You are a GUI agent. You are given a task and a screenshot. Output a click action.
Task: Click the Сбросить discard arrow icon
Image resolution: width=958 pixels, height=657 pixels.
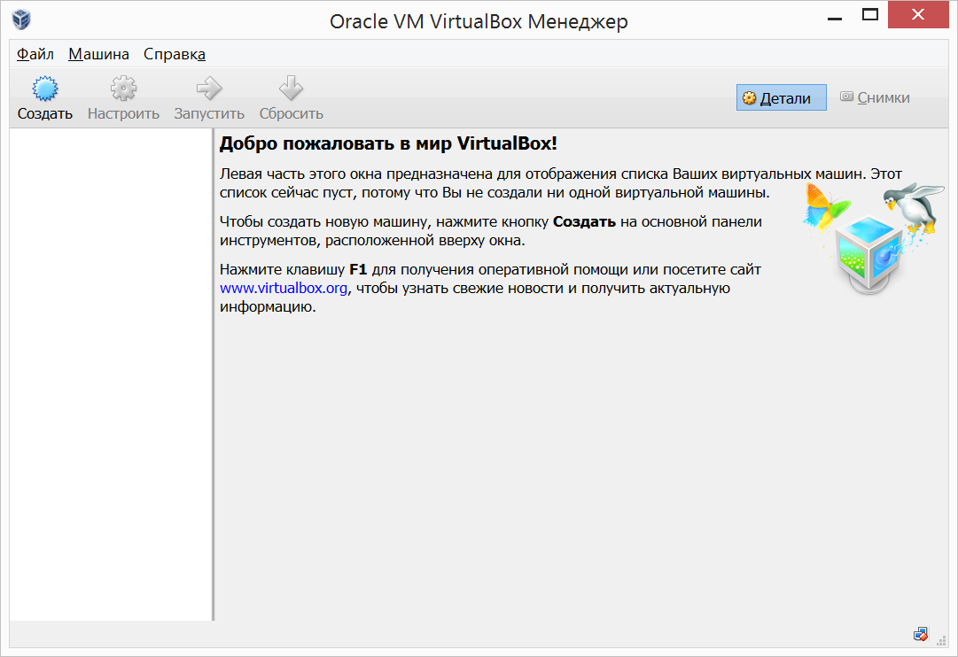pos(291,89)
